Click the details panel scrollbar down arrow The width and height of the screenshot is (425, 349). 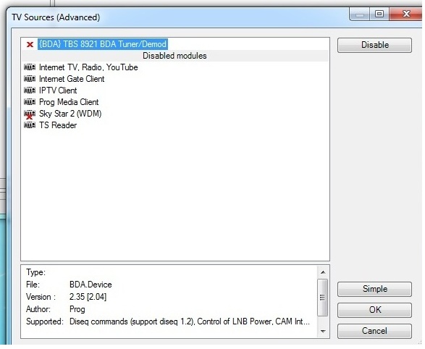[322, 332]
